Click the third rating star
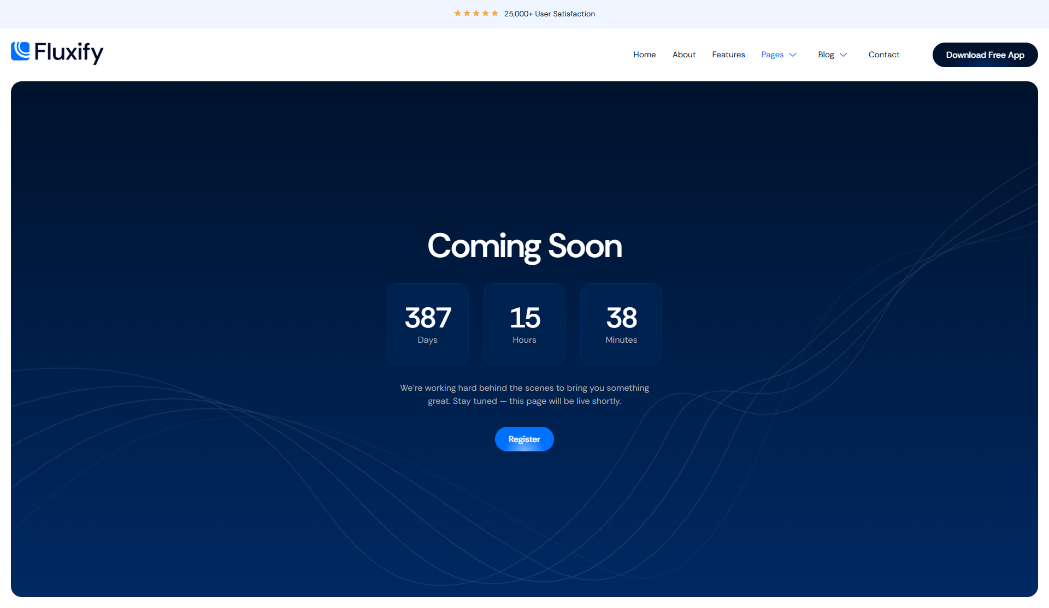The image size is (1049, 608). (476, 13)
